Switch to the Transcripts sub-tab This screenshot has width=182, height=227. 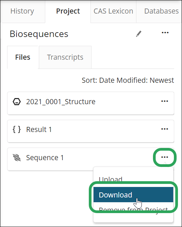(x=65, y=57)
